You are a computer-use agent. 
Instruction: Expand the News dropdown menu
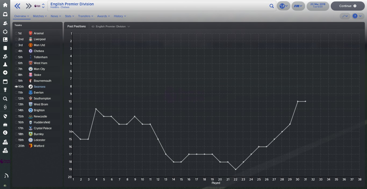pyautogui.click(x=56, y=16)
